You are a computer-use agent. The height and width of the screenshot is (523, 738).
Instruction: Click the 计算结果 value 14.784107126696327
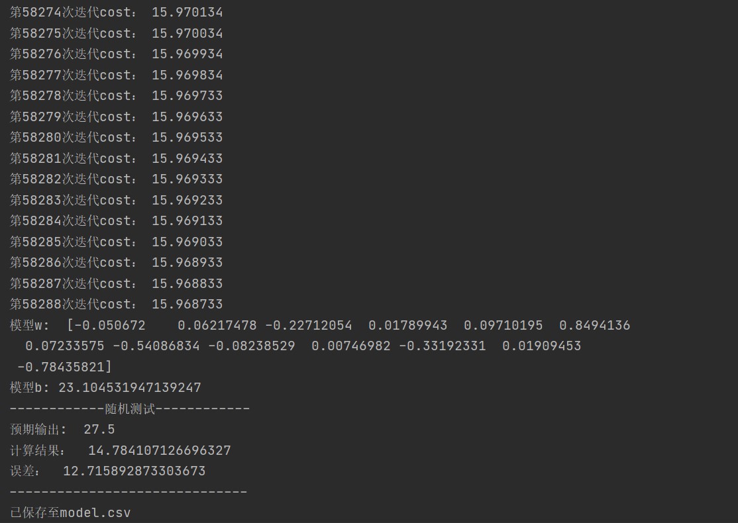tap(160, 451)
